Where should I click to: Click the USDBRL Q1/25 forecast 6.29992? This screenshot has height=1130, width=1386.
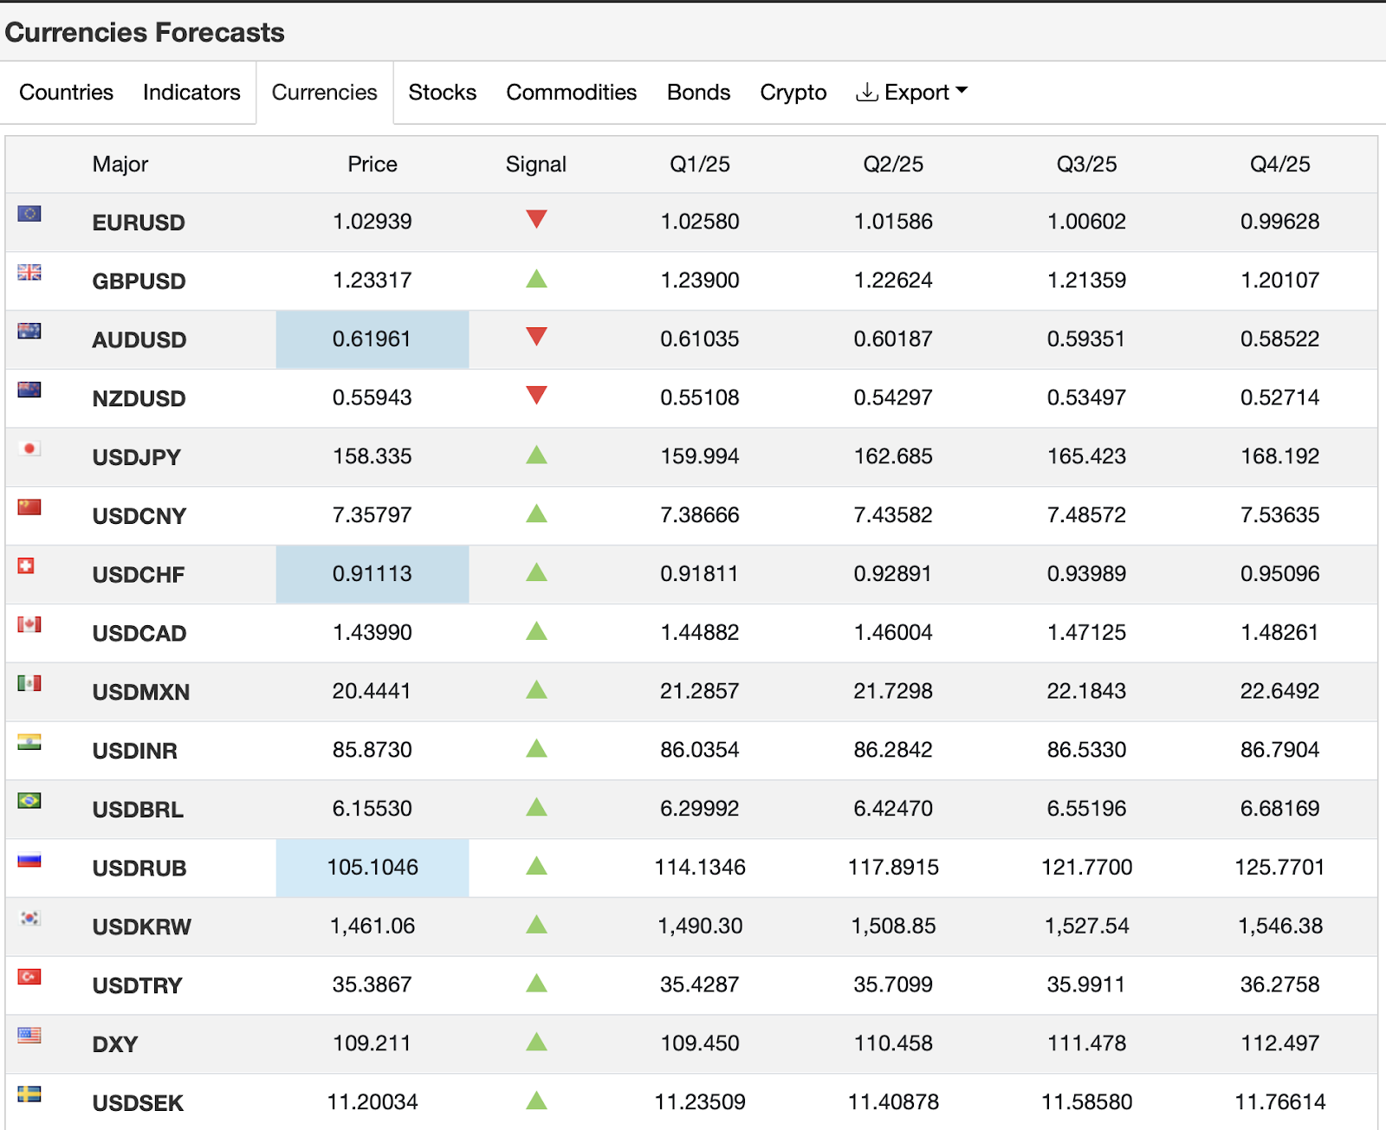click(x=700, y=809)
